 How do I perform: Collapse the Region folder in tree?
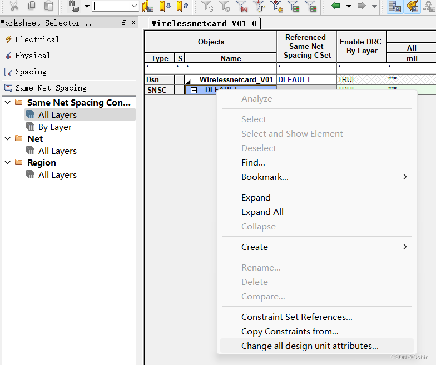[7, 163]
